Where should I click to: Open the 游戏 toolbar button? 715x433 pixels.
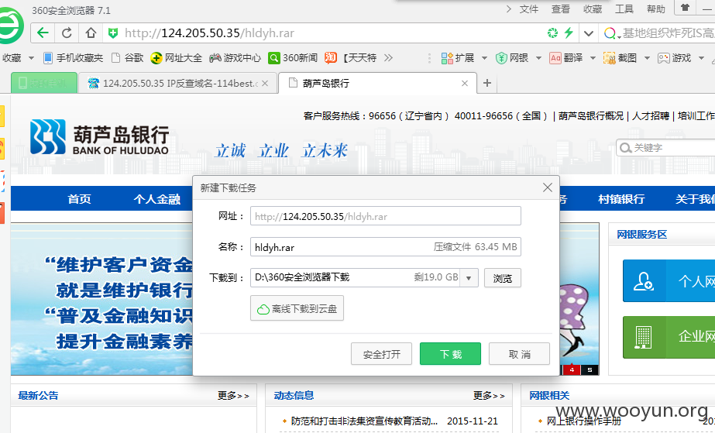coord(674,58)
